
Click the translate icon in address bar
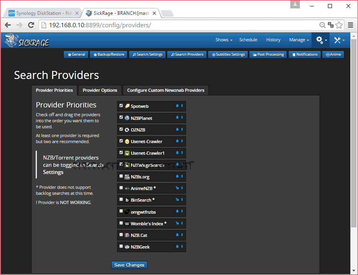click(x=331, y=25)
